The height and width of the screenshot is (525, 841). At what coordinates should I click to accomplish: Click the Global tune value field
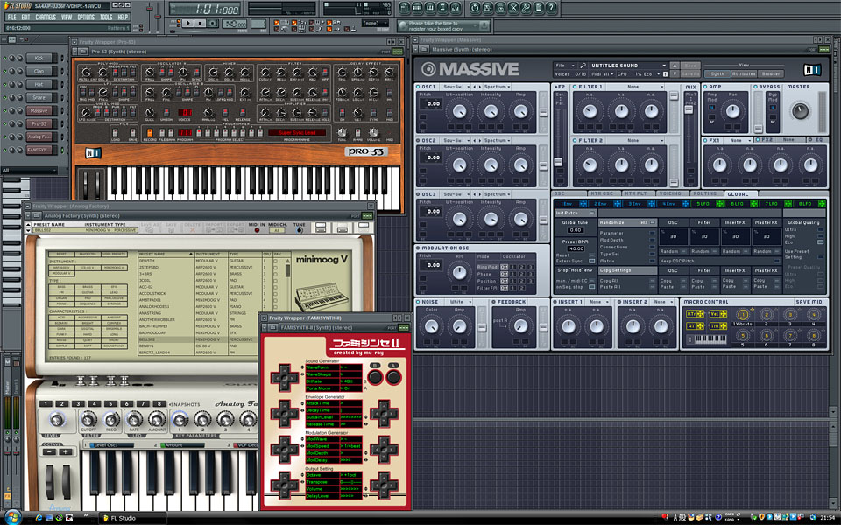pyautogui.click(x=576, y=230)
